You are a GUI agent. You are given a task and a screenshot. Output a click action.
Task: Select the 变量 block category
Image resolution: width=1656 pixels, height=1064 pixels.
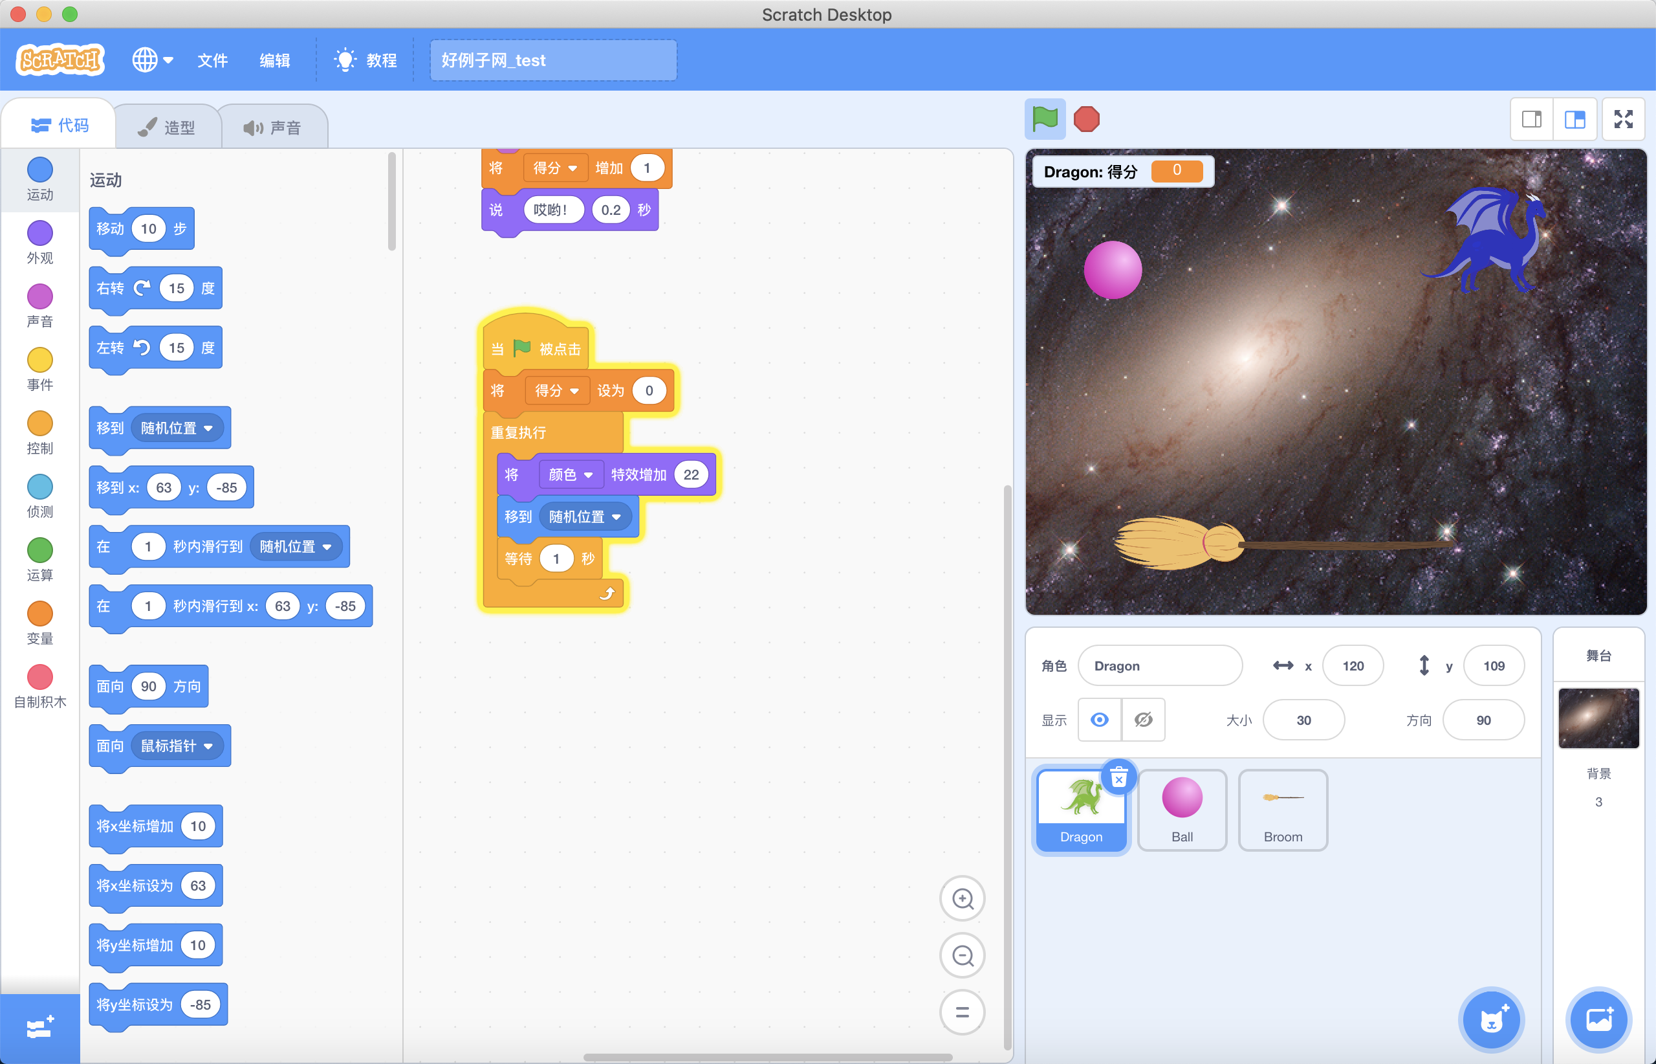click(39, 623)
